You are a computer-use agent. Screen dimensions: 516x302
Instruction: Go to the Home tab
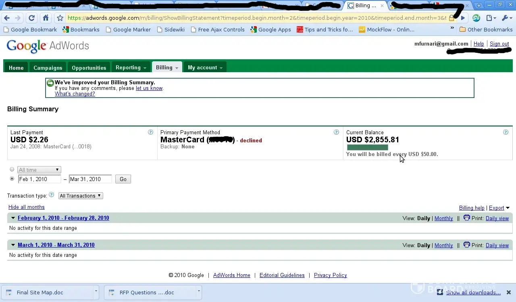[x=16, y=67]
